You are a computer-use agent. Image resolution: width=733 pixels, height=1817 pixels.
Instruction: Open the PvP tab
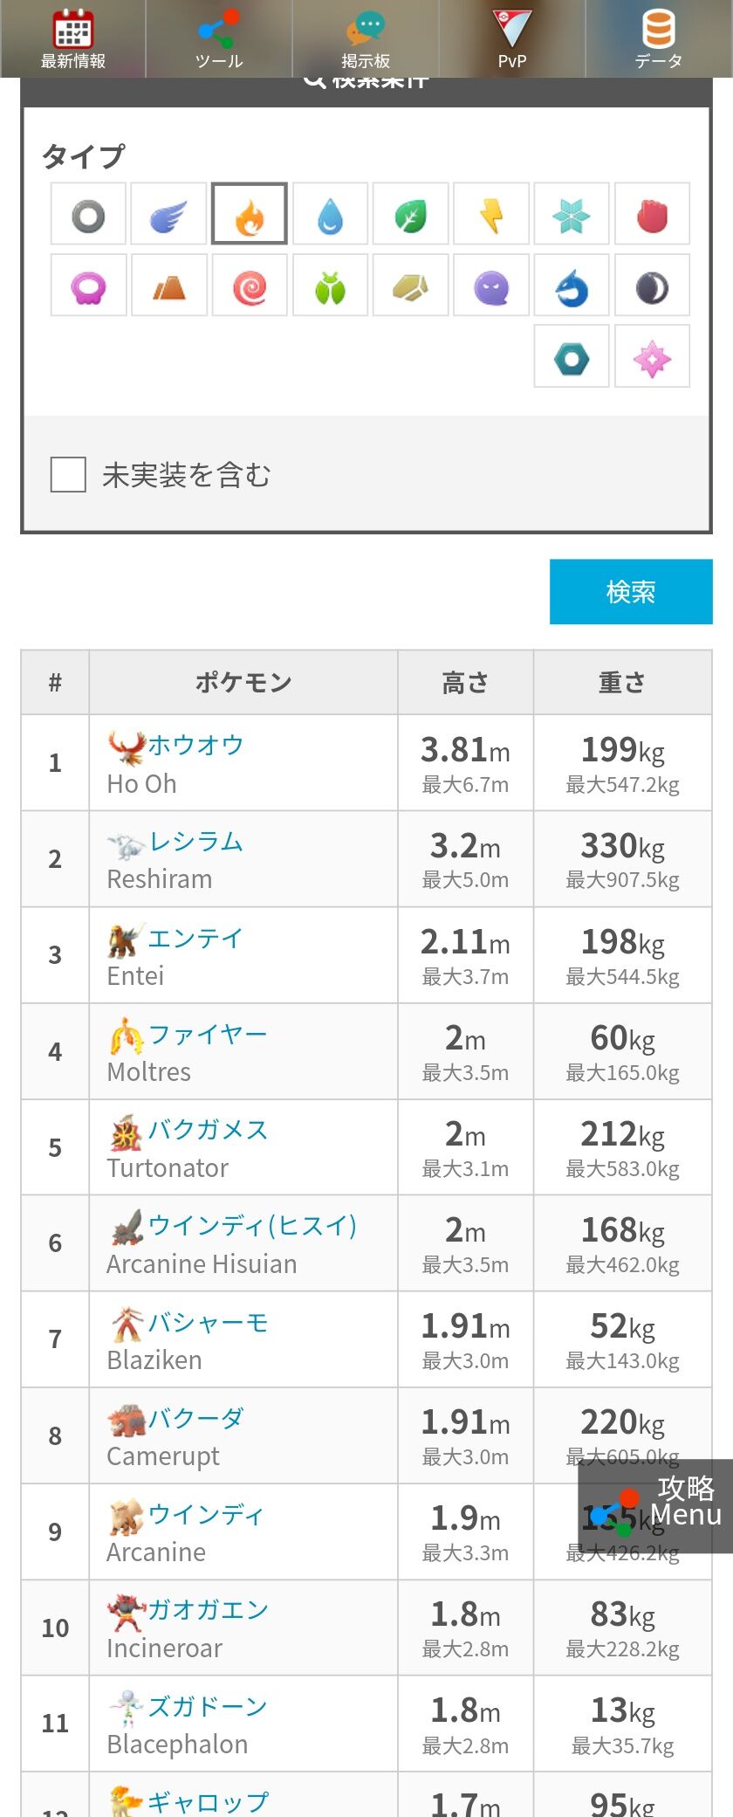click(x=512, y=38)
